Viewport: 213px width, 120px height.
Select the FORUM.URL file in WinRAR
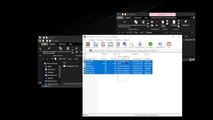click(117, 61)
